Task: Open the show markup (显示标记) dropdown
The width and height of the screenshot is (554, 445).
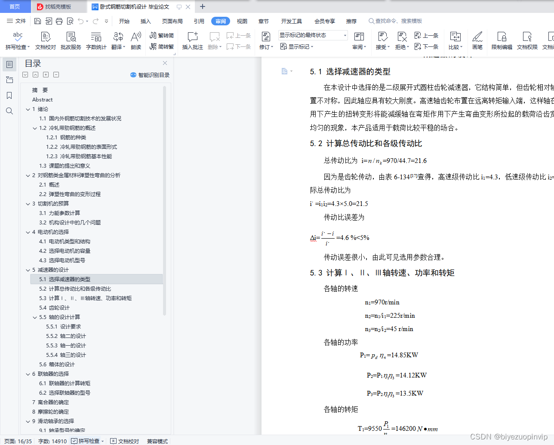Action: [297, 46]
